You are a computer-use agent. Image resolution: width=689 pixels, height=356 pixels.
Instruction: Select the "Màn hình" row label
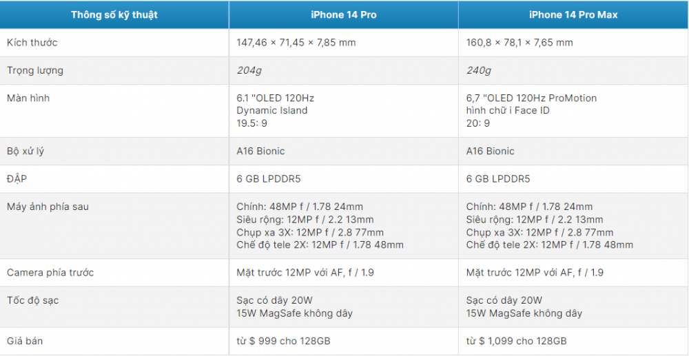pos(28,98)
